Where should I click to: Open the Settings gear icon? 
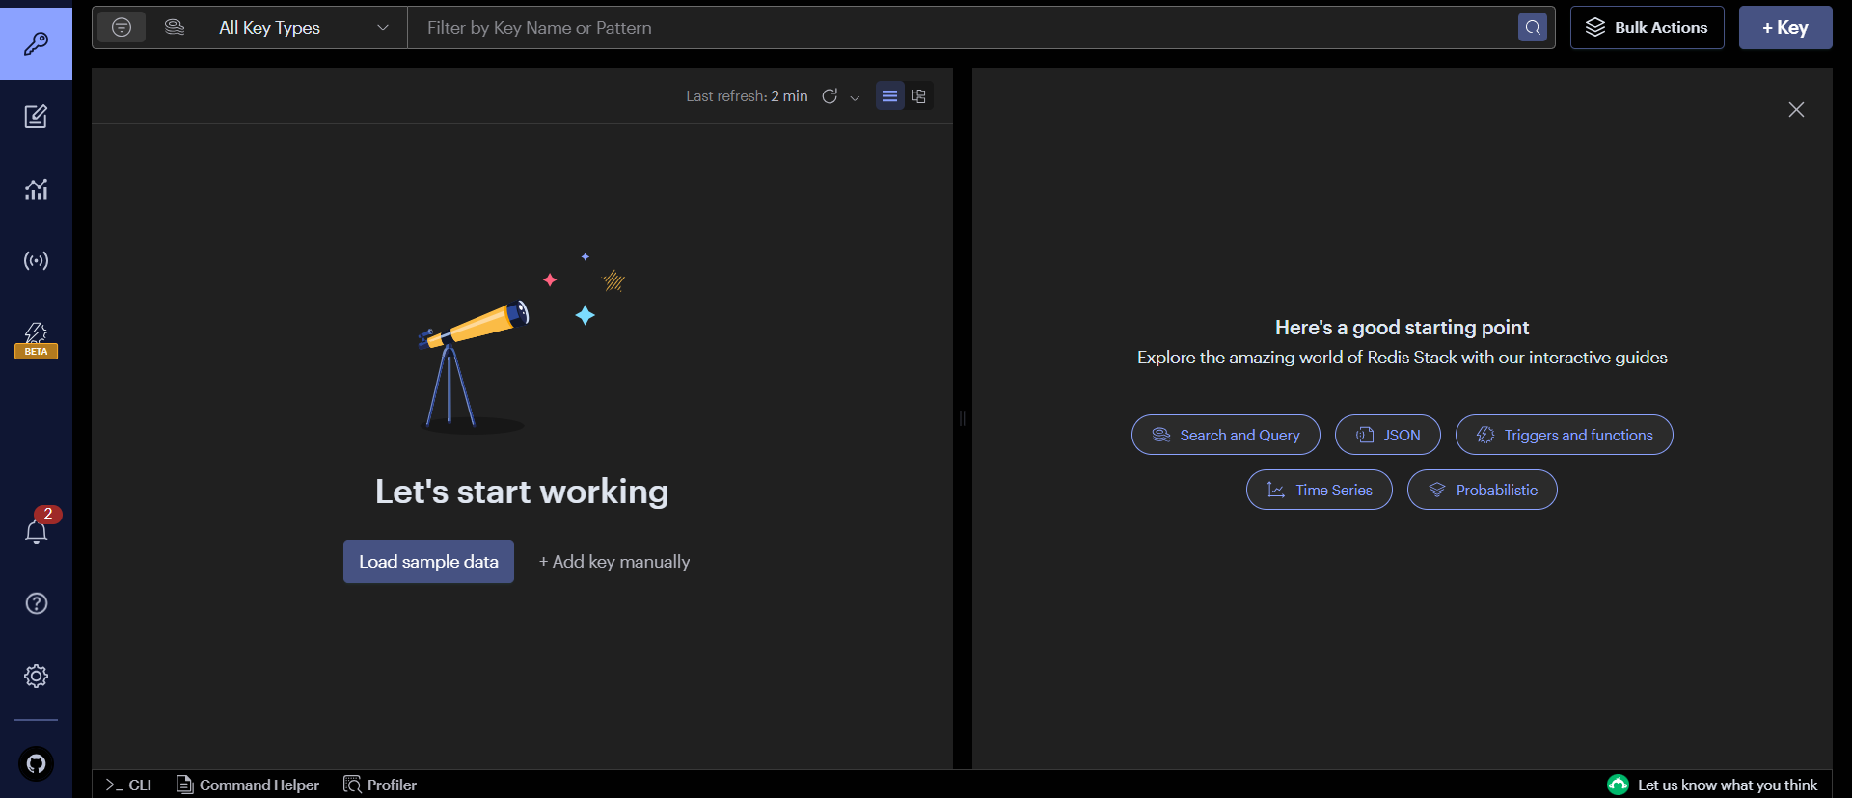click(x=36, y=676)
